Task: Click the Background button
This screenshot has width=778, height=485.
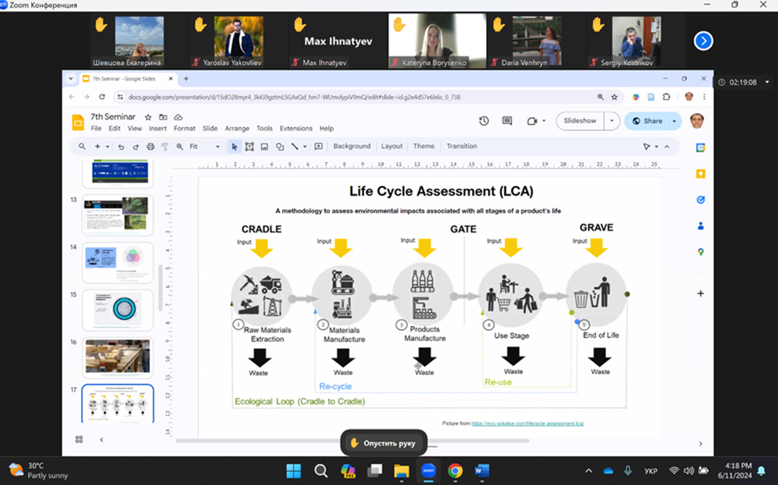Action: (352, 146)
